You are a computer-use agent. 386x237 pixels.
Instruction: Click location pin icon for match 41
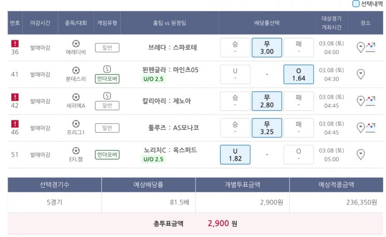361,74
